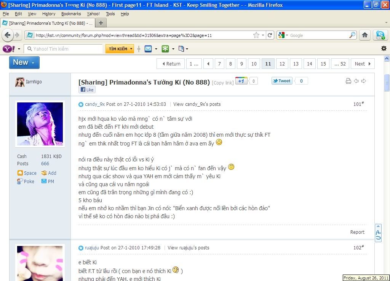Open the Bookmarks menu
This screenshot has height=281, width=390.
click(x=71, y=14)
